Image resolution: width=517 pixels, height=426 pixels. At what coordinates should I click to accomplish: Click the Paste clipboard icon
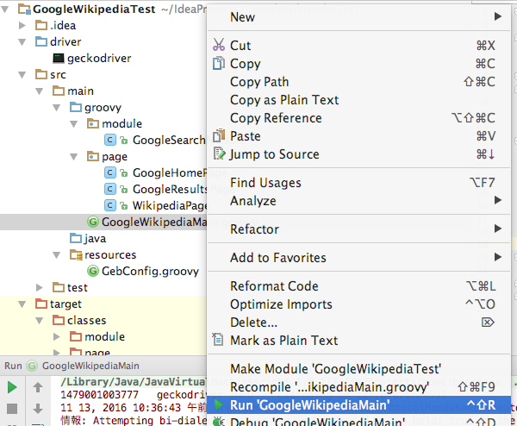219,135
